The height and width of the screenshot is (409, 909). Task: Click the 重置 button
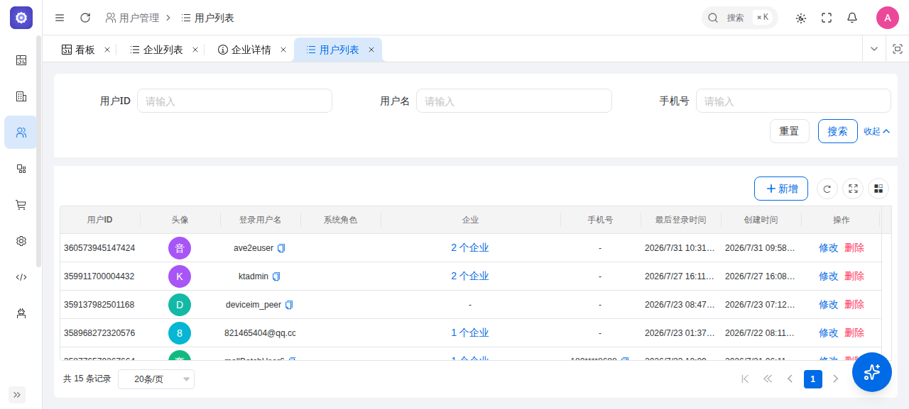[x=790, y=131]
